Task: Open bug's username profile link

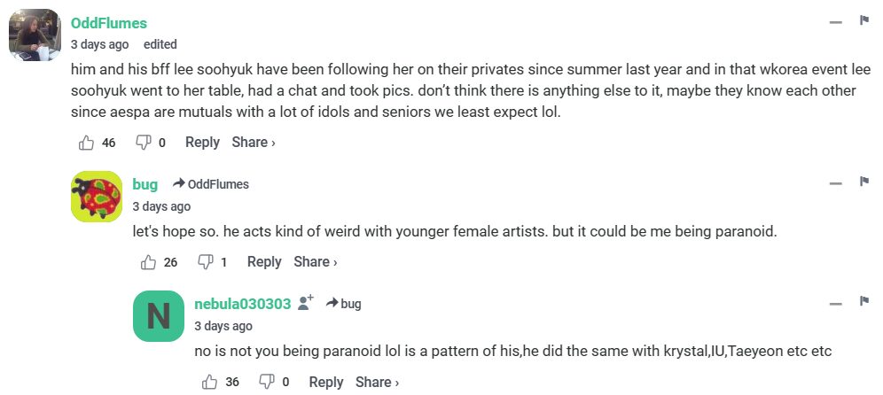Action: 145,184
